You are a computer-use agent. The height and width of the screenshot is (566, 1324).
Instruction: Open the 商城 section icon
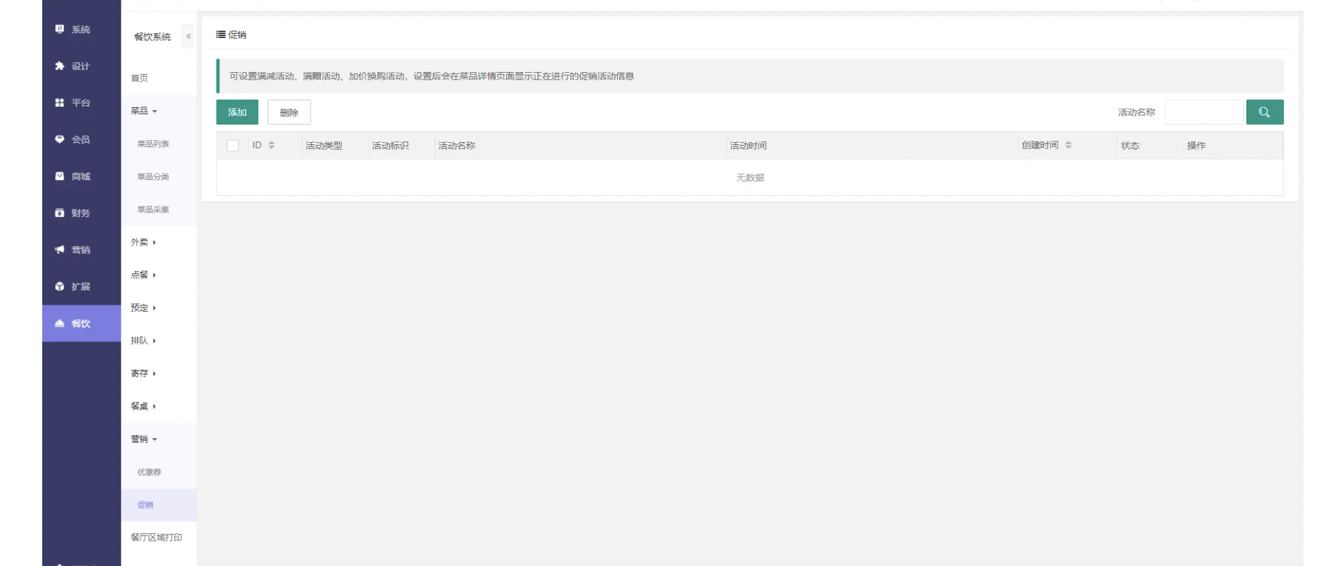[x=59, y=176]
